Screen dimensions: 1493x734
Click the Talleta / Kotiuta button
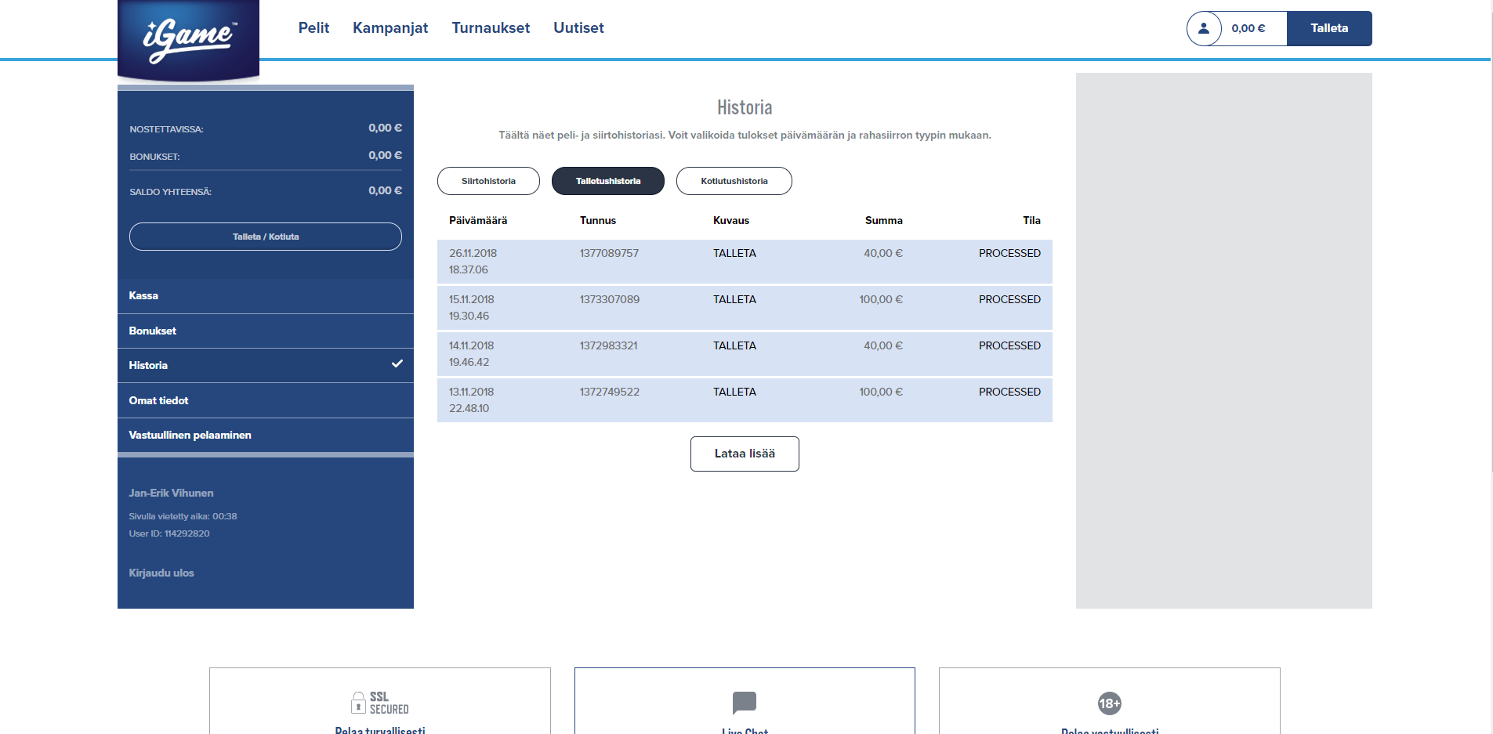[x=266, y=237]
